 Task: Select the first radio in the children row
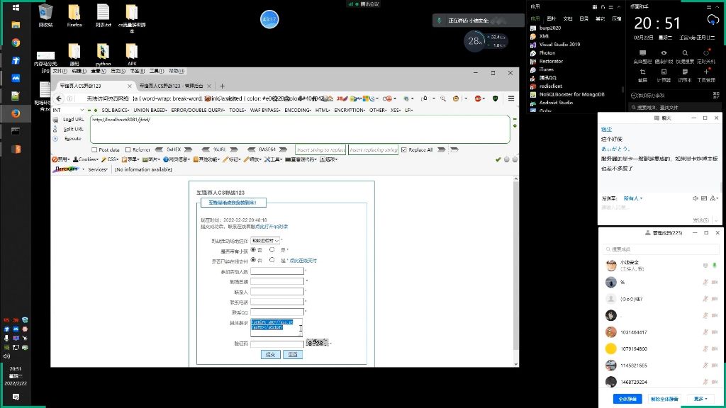click(253, 250)
